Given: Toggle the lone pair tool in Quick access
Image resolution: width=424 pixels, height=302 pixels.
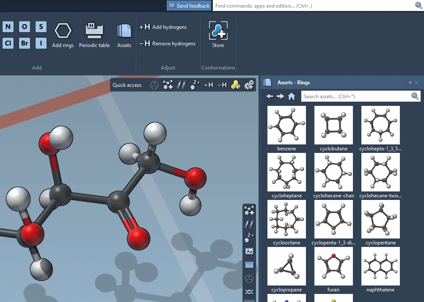Looking at the screenshot, I should point(235,85).
